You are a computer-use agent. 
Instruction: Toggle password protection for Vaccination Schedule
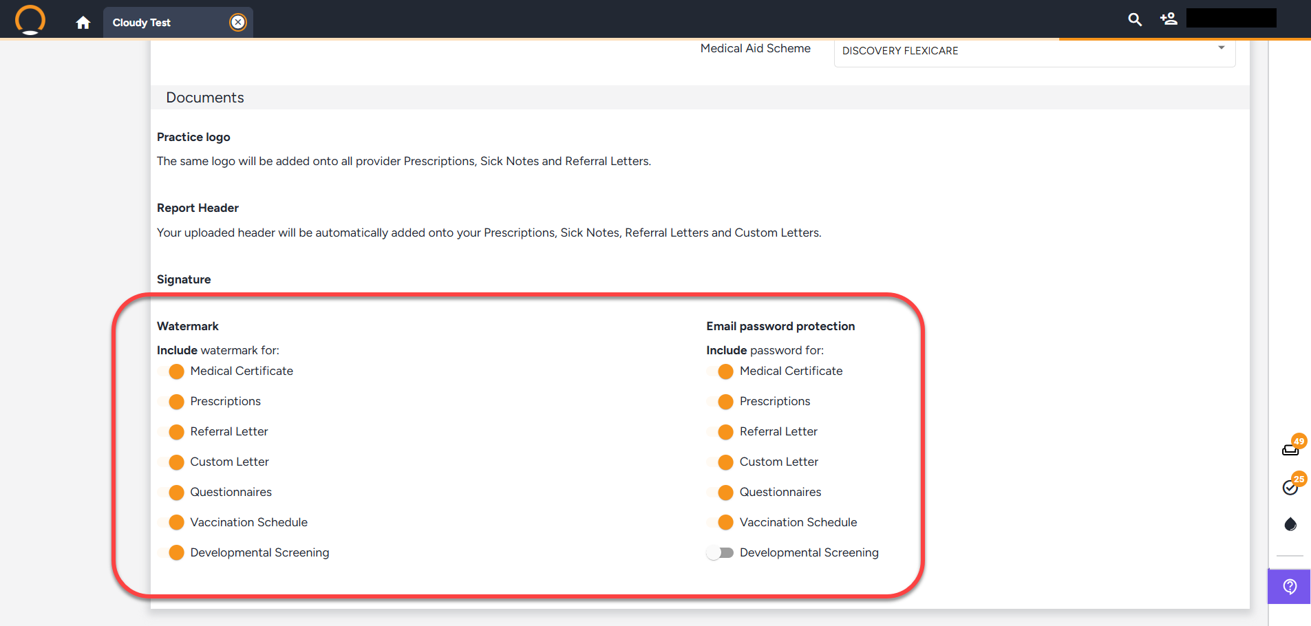(720, 523)
